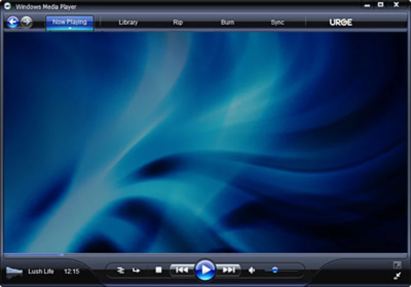The width and height of the screenshot is (411, 287).
Task: Open the Now Playing options dropdown
Action: click(70, 29)
